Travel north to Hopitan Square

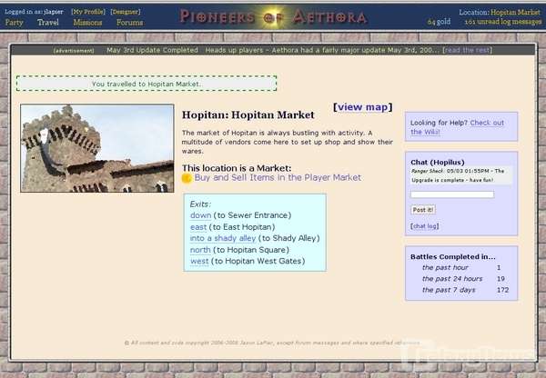pyautogui.click(x=200, y=250)
